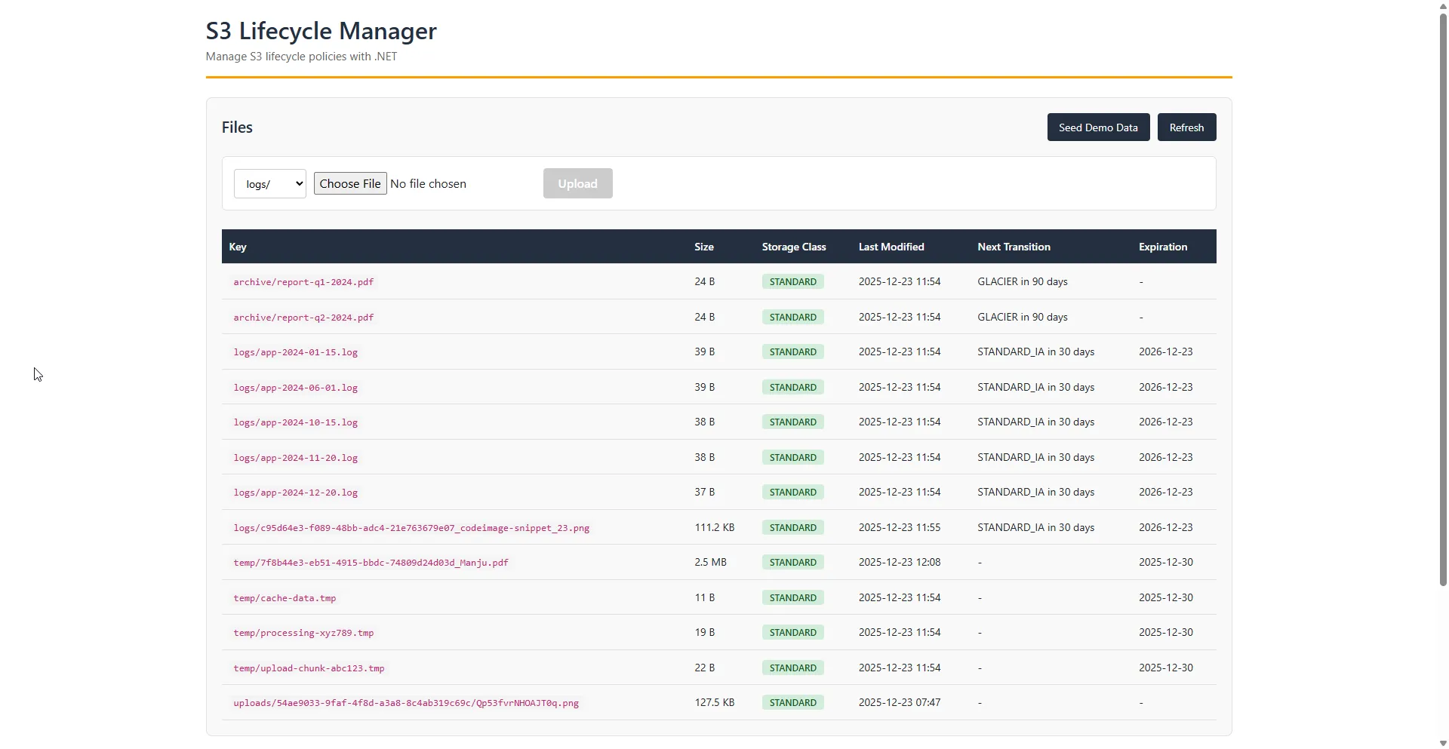1449x749 pixels.
Task: Open the temp/processing-xyz789.tmp file link
Action: pos(303,633)
